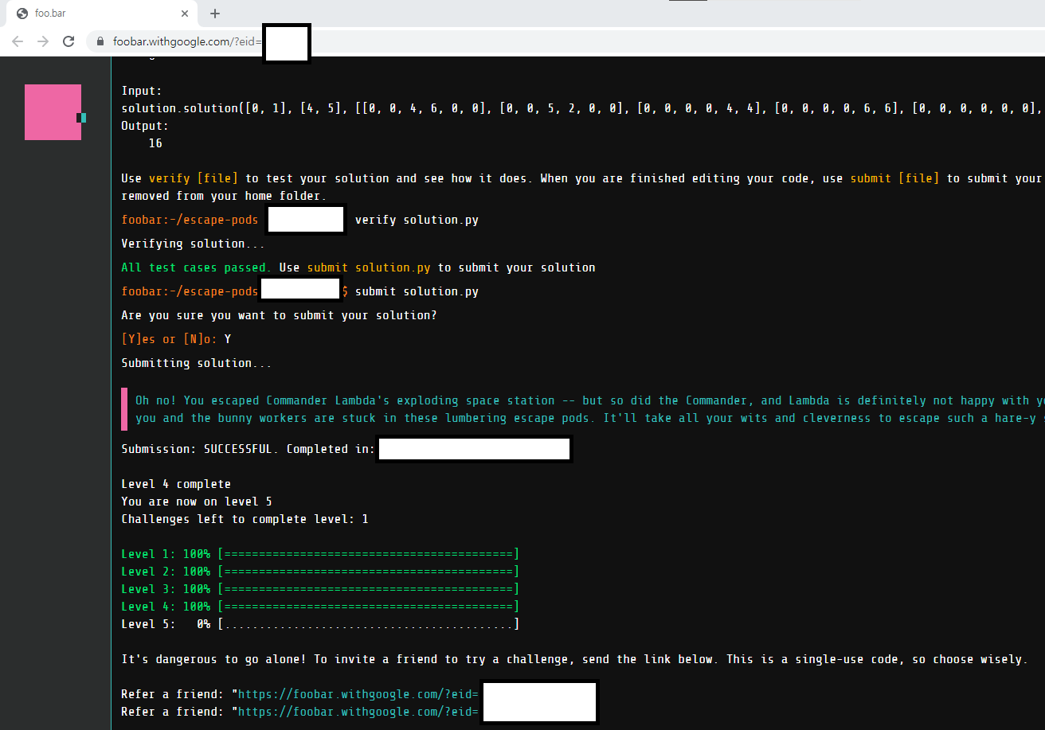
Task: Click the second refer a friend link
Action: [x=358, y=712]
